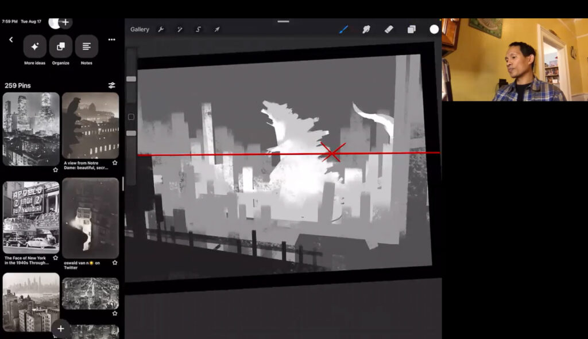
Task: Open the aerial city lights pin
Action: point(90,293)
